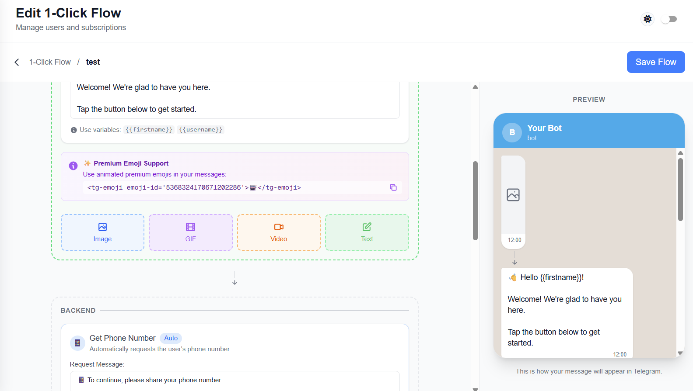The image size is (693, 391).
Task: Click the editor scrollbar up arrow
Action: (x=475, y=87)
